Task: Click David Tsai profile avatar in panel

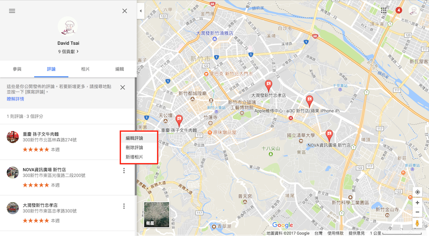Action: [68, 27]
